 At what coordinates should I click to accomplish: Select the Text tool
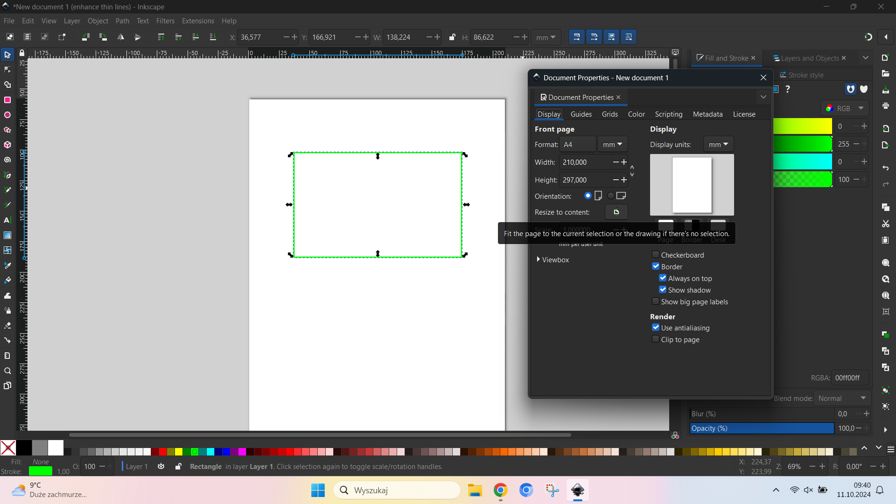coord(7,220)
